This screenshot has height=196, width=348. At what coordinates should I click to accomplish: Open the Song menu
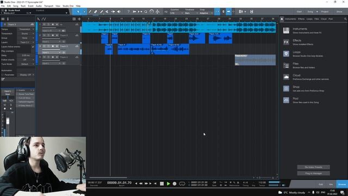click(16, 6)
